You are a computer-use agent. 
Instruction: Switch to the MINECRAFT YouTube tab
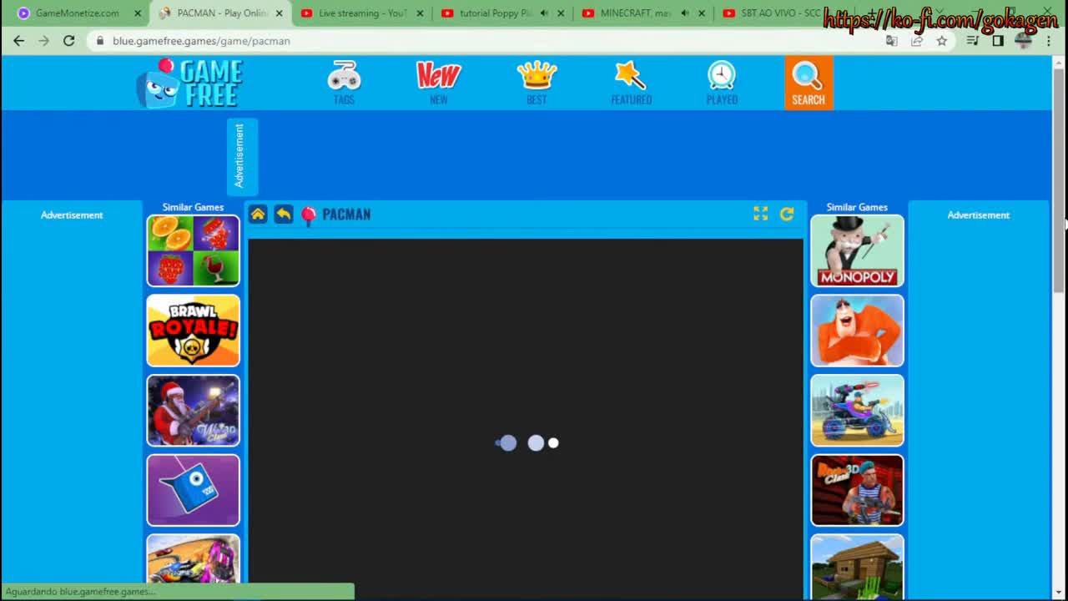645,13
